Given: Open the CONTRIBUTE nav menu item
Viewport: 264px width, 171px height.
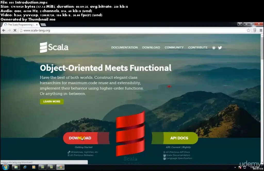Looking at the screenshot, I should 198,47.
